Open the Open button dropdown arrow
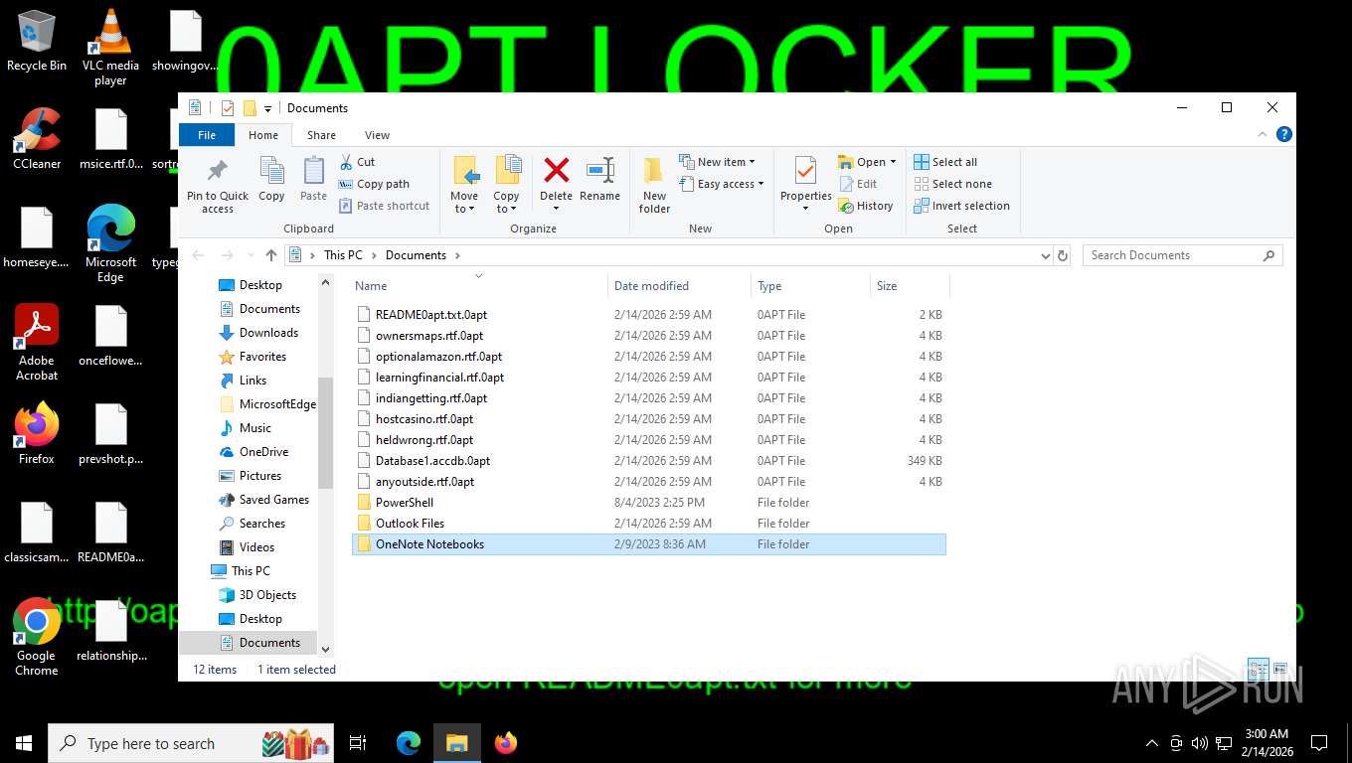 (893, 162)
